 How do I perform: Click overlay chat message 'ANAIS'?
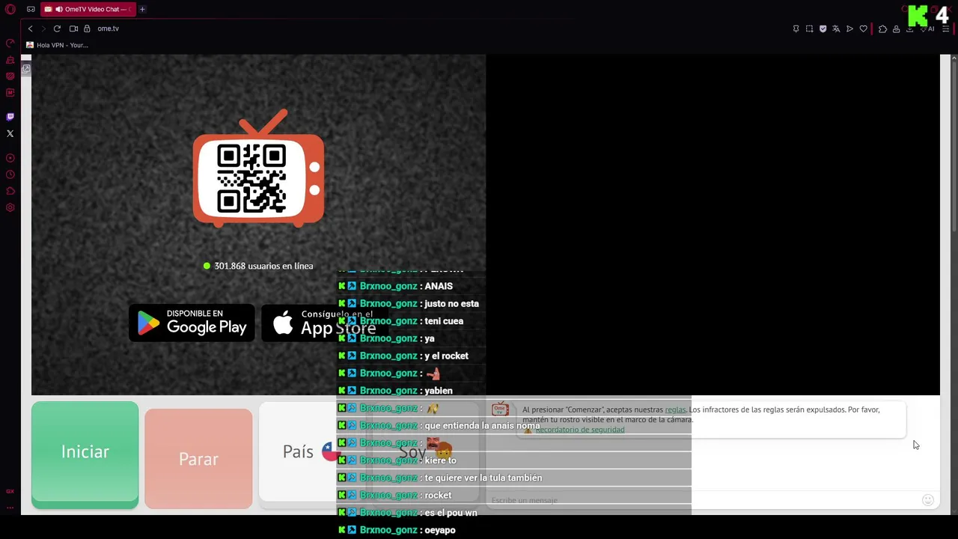(439, 286)
